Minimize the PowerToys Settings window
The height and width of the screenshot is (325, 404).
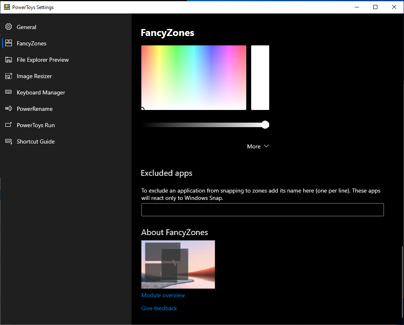tap(357, 7)
